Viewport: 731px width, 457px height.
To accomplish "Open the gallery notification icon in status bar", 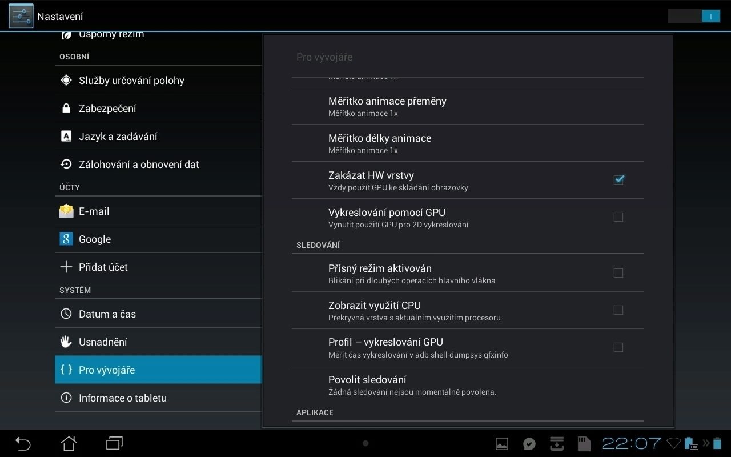I will coord(502,444).
